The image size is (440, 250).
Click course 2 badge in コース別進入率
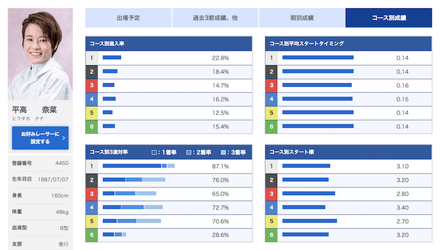[x=91, y=71]
